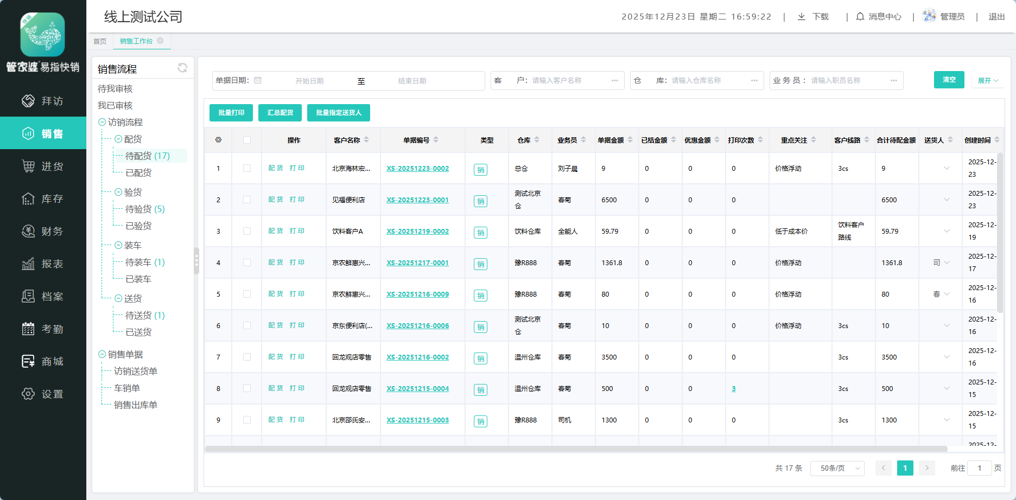The image size is (1016, 500).
Task: Open the 财务 finance module
Action: (x=43, y=231)
